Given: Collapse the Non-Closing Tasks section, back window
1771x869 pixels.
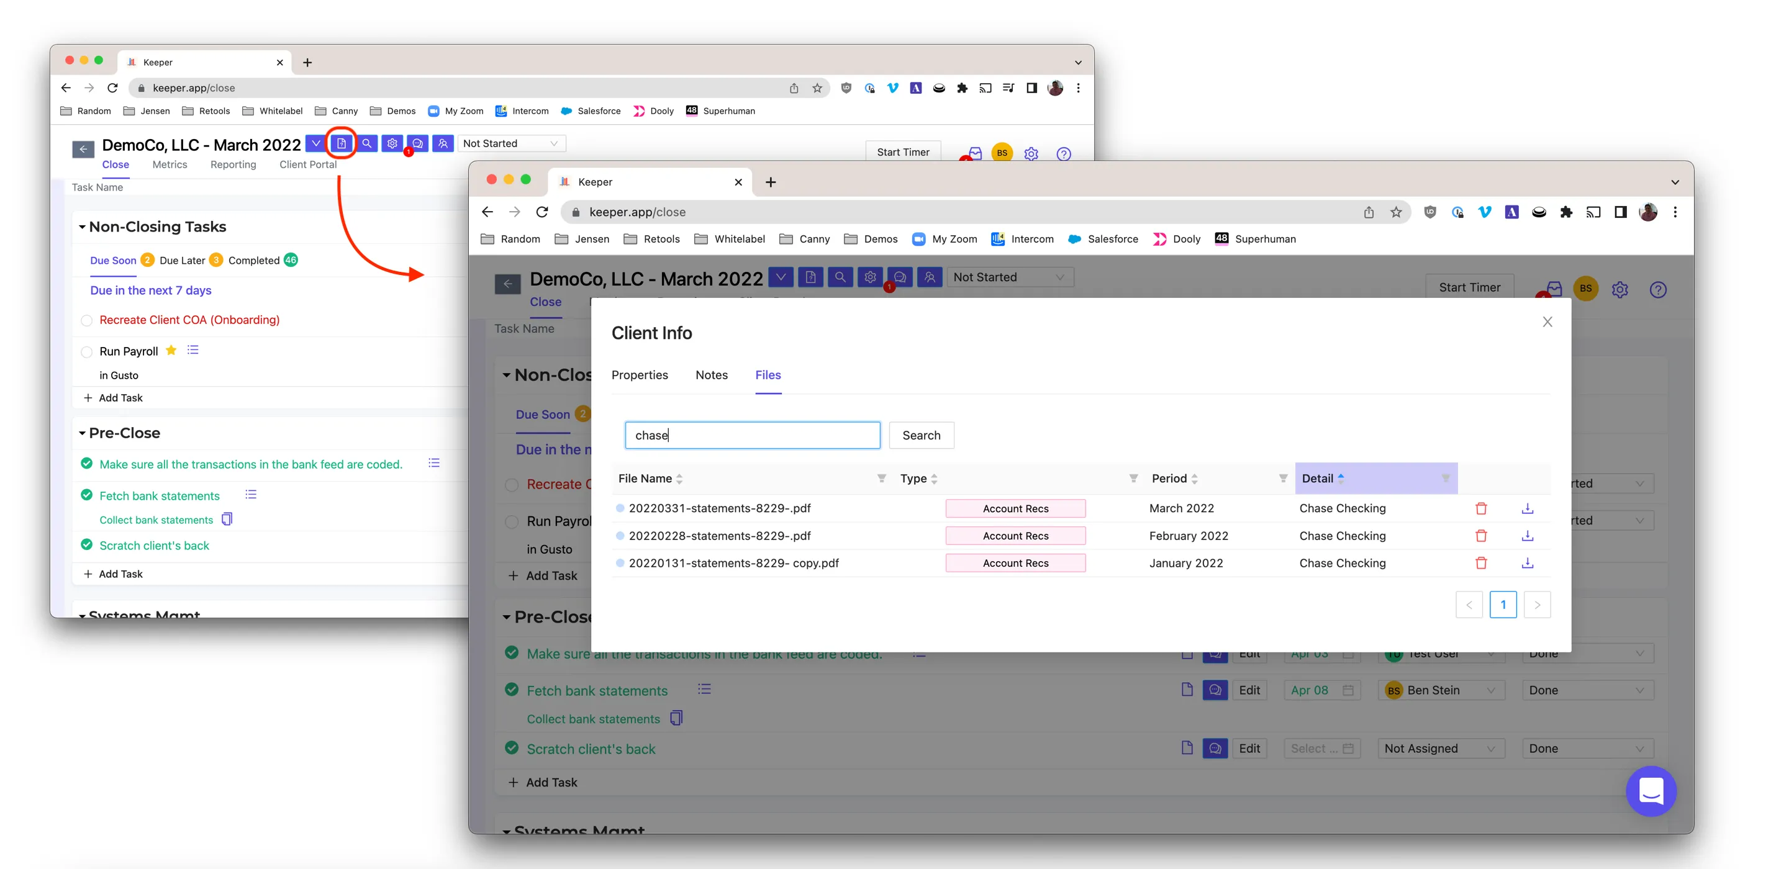Looking at the screenshot, I should pos(82,227).
